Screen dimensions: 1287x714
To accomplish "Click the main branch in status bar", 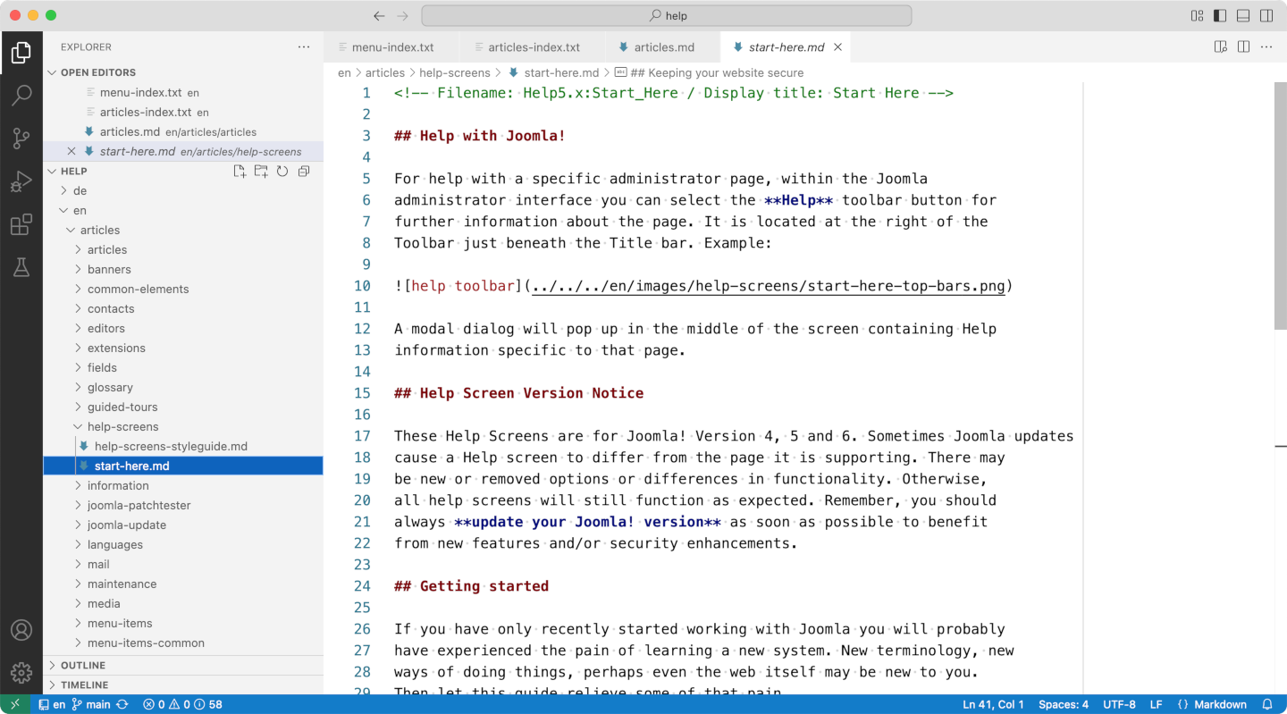I will pyautogui.click(x=89, y=704).
